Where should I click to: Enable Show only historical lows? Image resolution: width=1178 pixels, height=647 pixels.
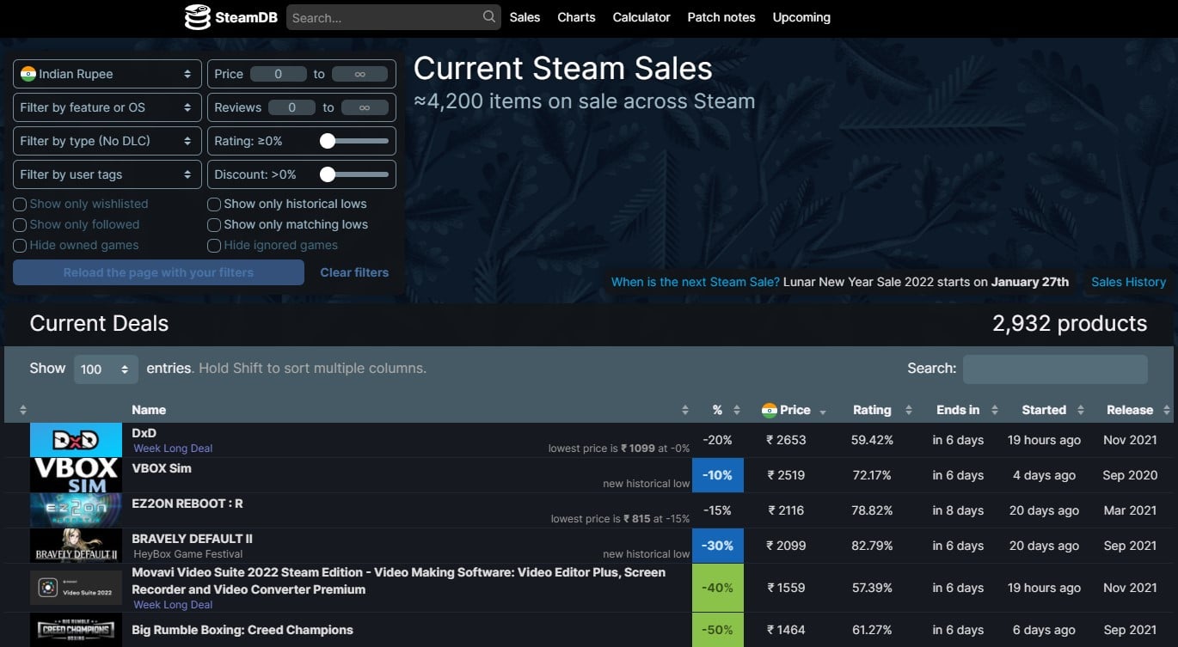click(x=214, y=204)
